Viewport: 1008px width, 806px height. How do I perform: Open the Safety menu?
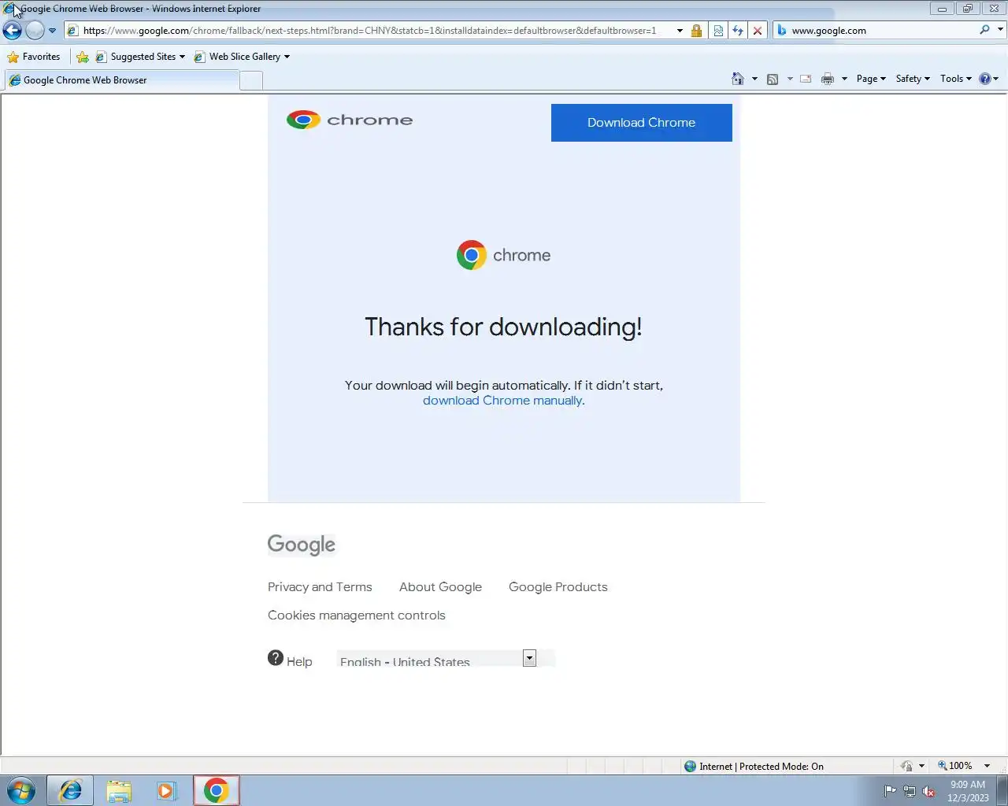coord(913,79)
